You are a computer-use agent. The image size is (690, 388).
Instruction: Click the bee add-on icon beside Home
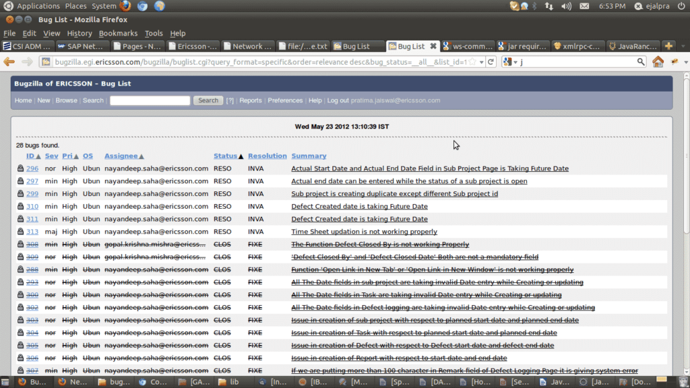click(x=675, y=62)
